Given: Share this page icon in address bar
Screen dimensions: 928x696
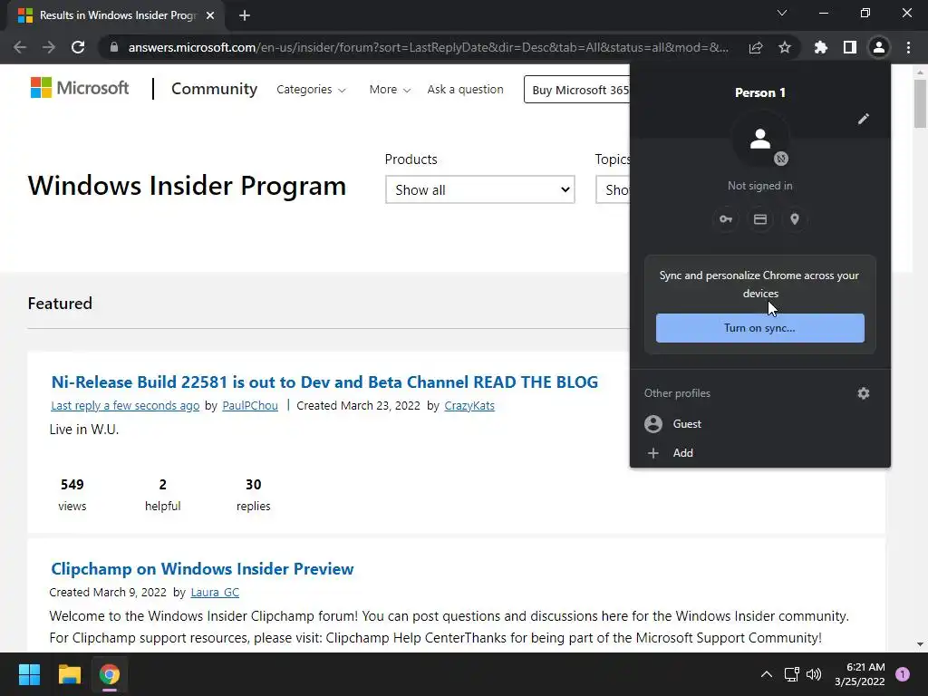Looking at the screenshot, I should click(755, 47).
